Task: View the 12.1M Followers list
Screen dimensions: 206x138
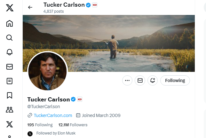Action: [73, 125]
